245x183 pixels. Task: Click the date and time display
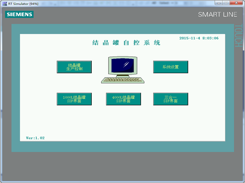point(199,38)
